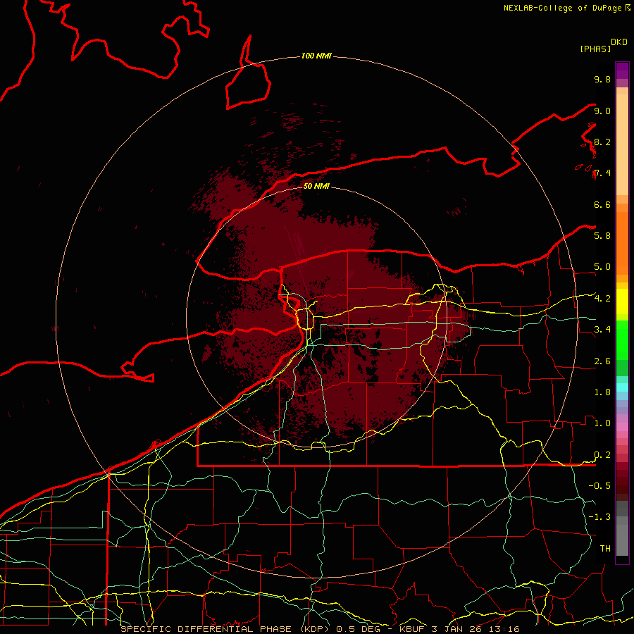Click the 9.0 scale value
634x634 pixels.
click(x=602, y=111)
